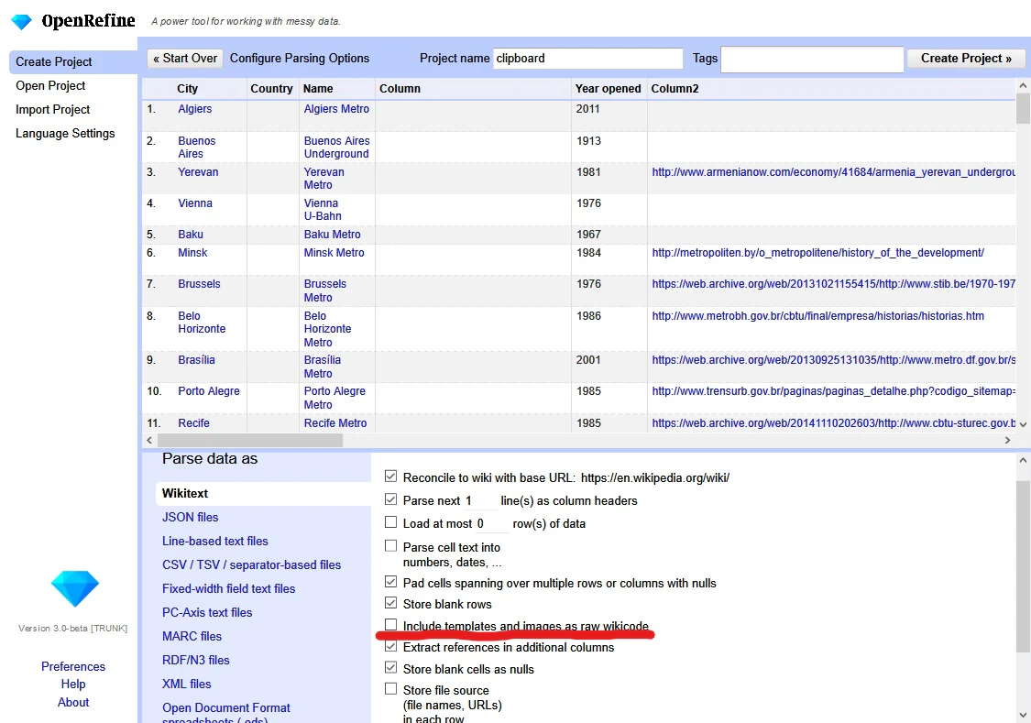1031x723 pixels.
Task: Click the options panel scroll down arrow
Action: point(1023,715)
